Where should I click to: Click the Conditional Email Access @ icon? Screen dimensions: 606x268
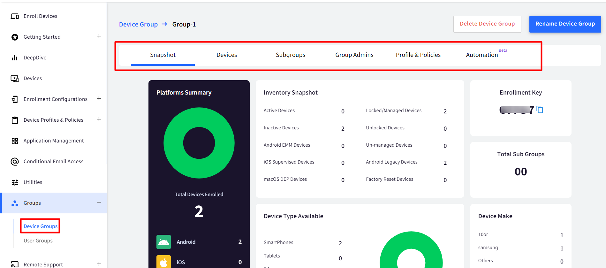point(15,162)
